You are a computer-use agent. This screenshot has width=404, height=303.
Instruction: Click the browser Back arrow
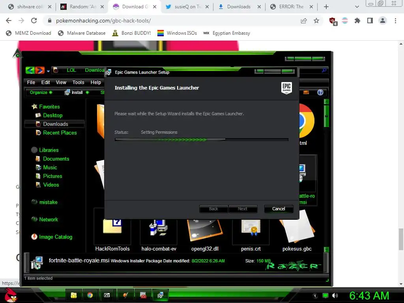point(9,21)
